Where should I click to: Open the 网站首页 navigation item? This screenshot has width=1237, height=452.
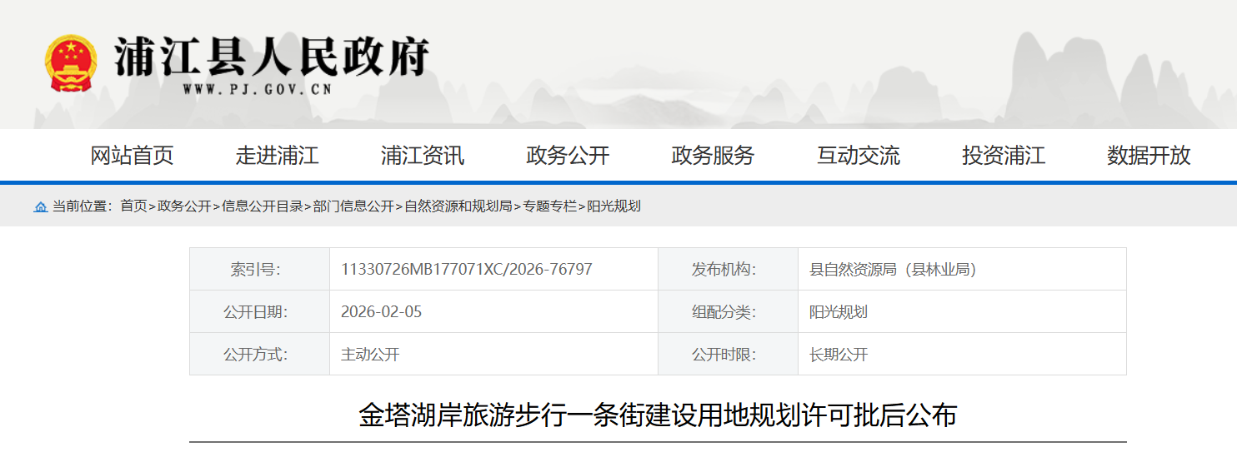(x=132, y=156)
